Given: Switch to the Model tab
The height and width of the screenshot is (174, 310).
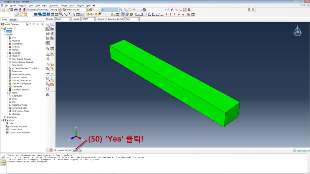Looking at the screenshot, I should coord(4,20).
